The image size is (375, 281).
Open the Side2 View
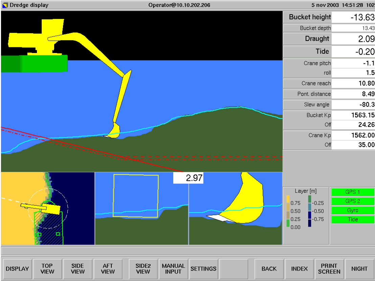143,269
